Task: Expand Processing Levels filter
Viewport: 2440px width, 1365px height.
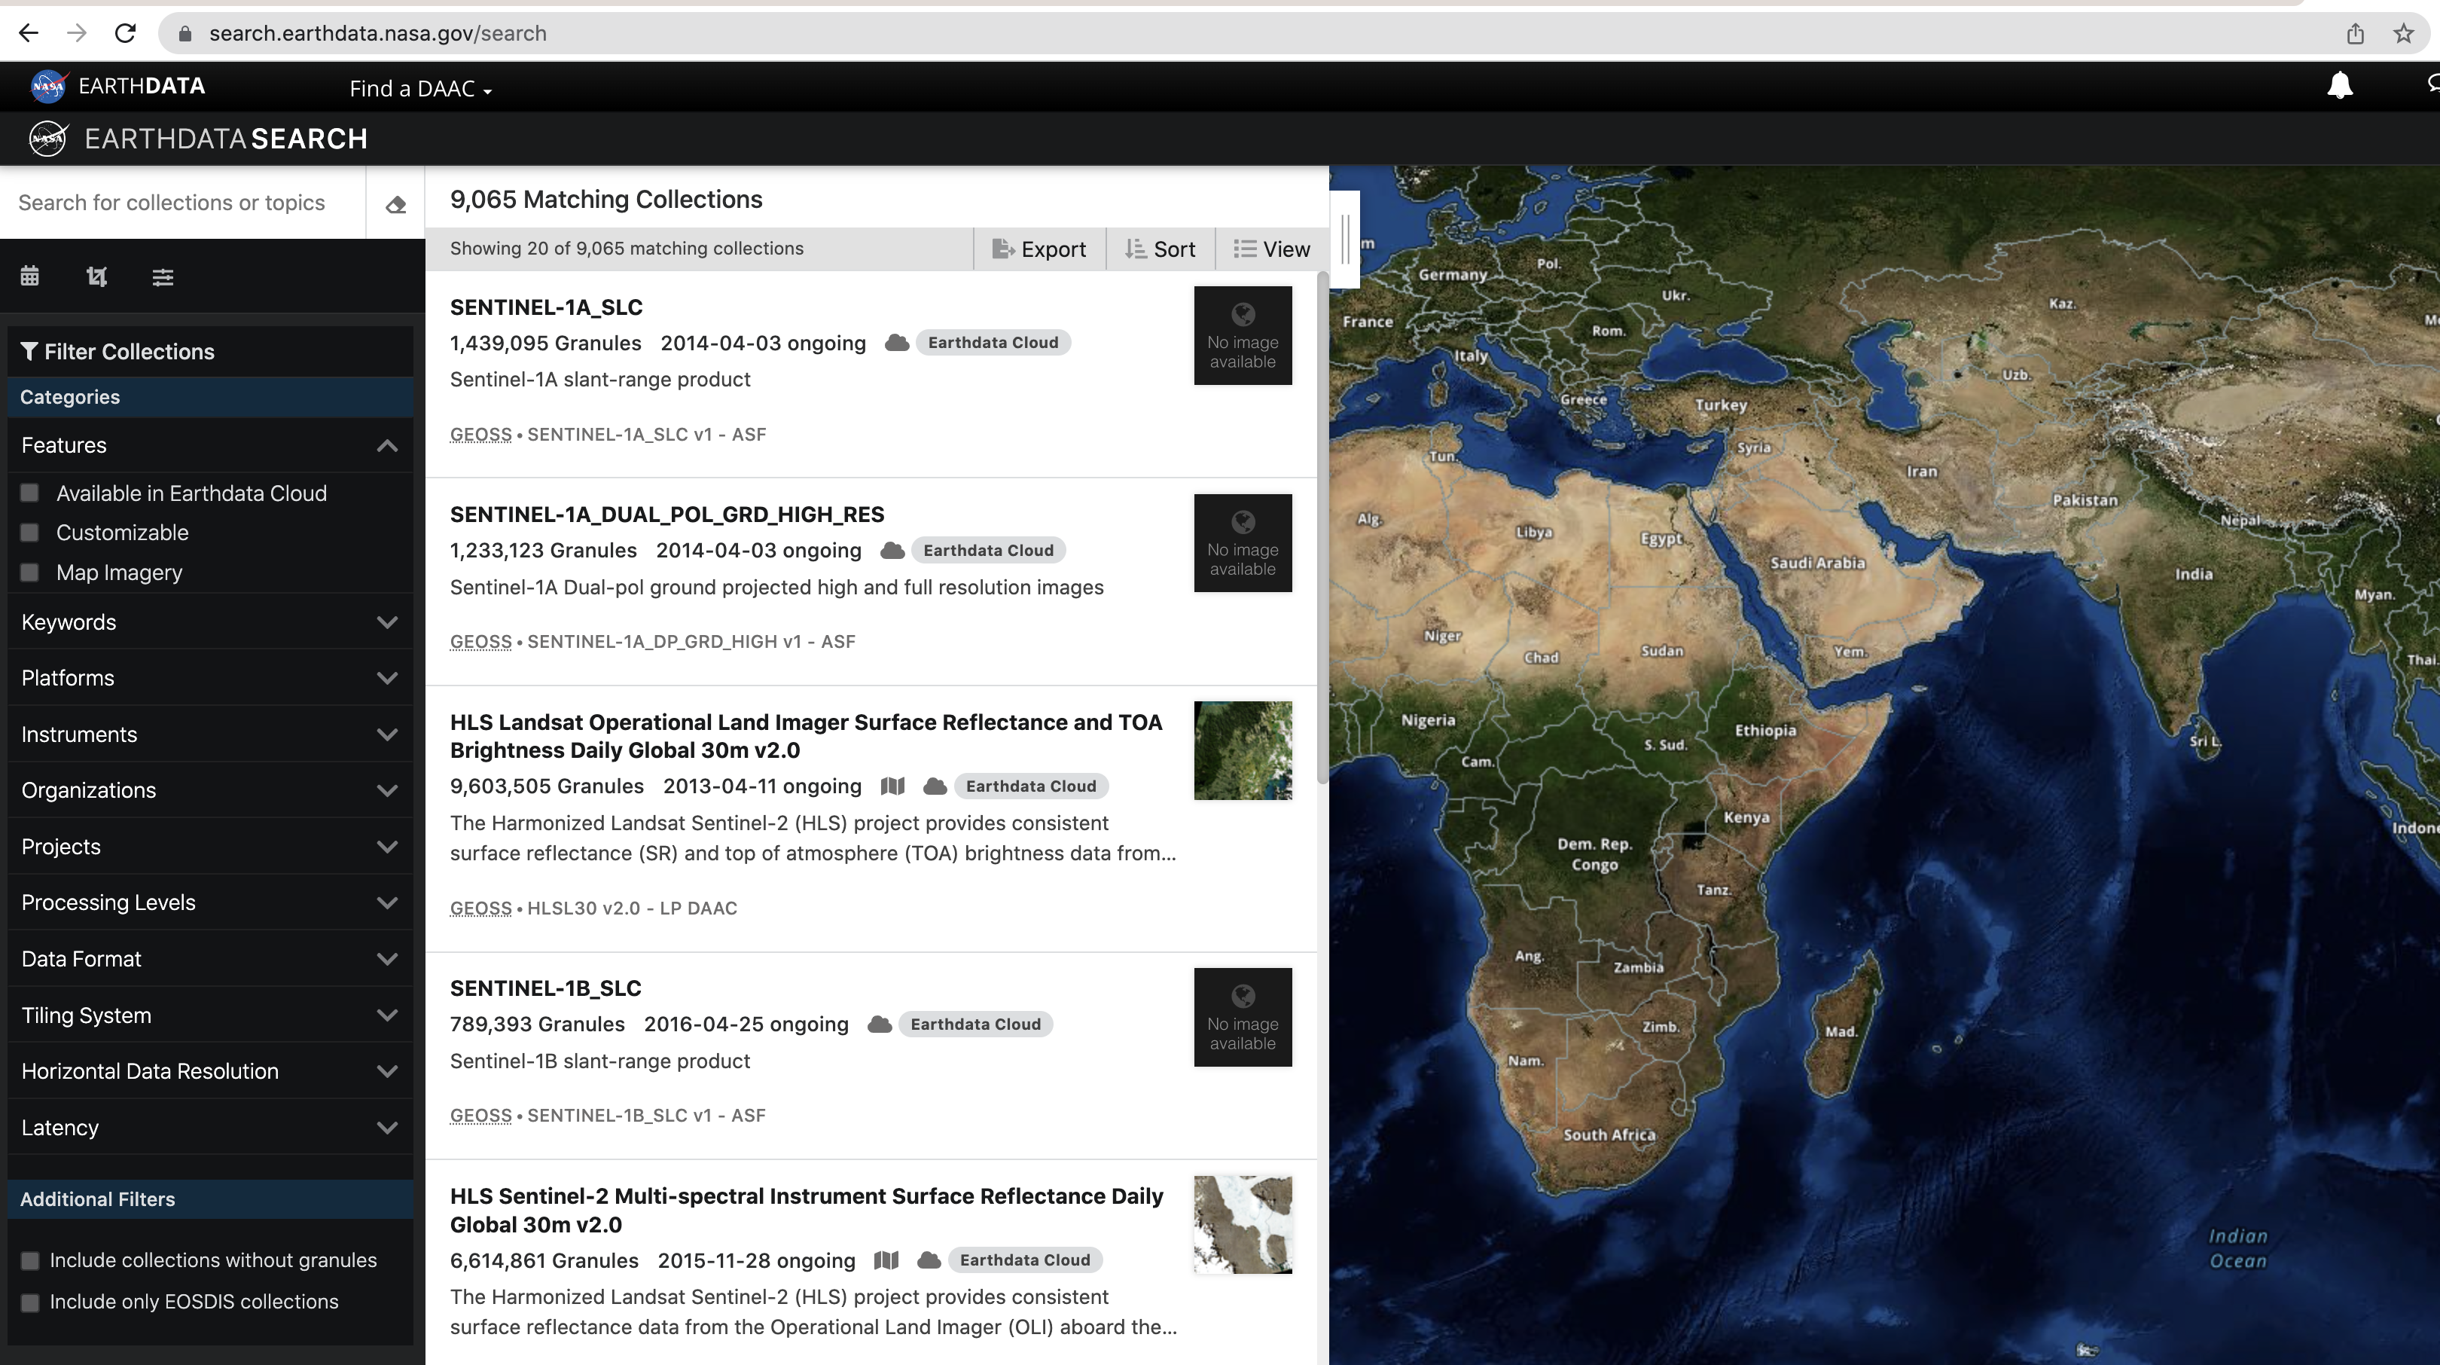Action: (210, 902)
